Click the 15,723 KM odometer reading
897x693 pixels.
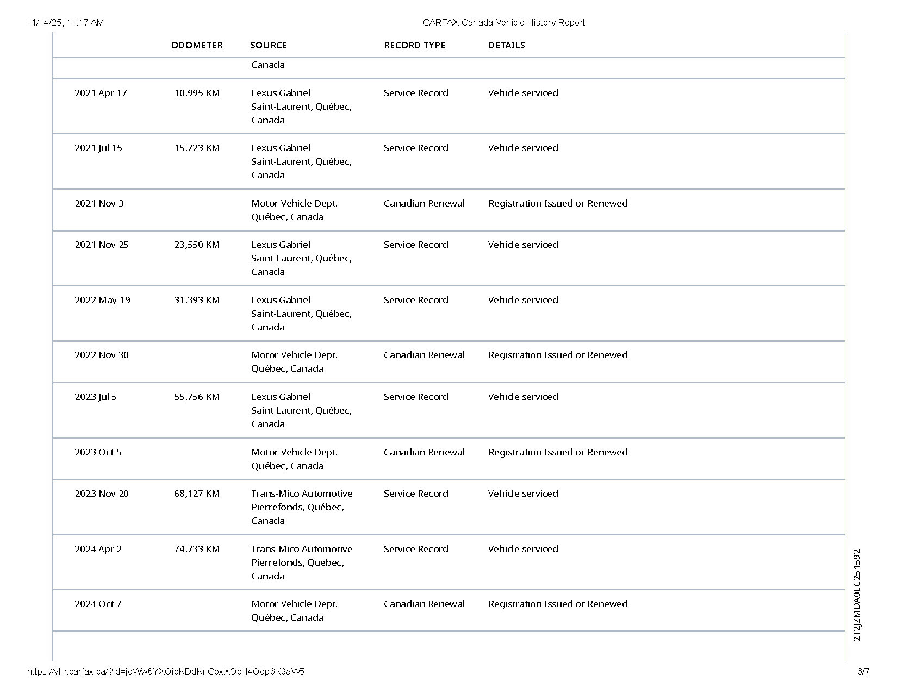(197, 148)
